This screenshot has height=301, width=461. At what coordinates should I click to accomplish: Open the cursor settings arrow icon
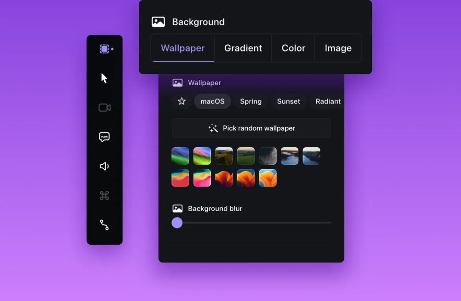coord(104,78)
